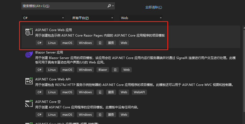Viewport: 245px width, 124px height.
Task: Click the Windows tag under Blazor Server 应用
Action: pos(85,70)
